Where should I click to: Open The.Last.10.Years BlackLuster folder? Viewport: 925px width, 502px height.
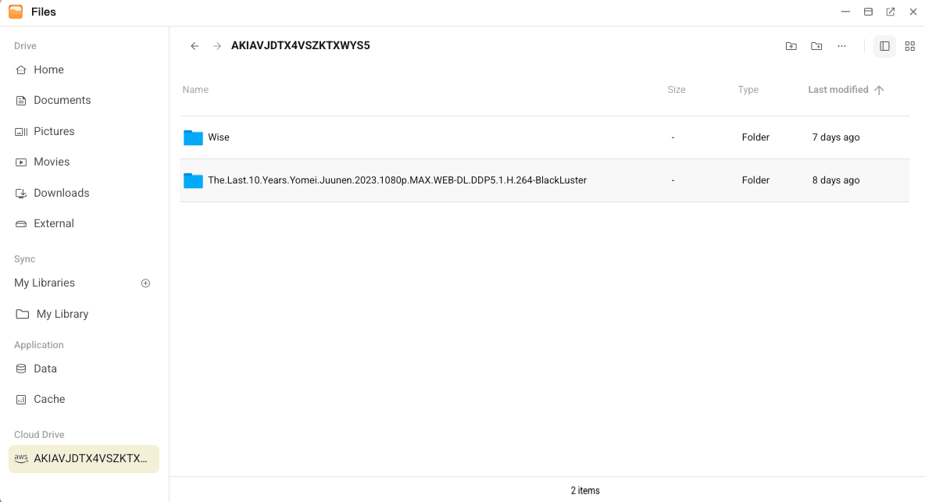(x=396, y=180)
